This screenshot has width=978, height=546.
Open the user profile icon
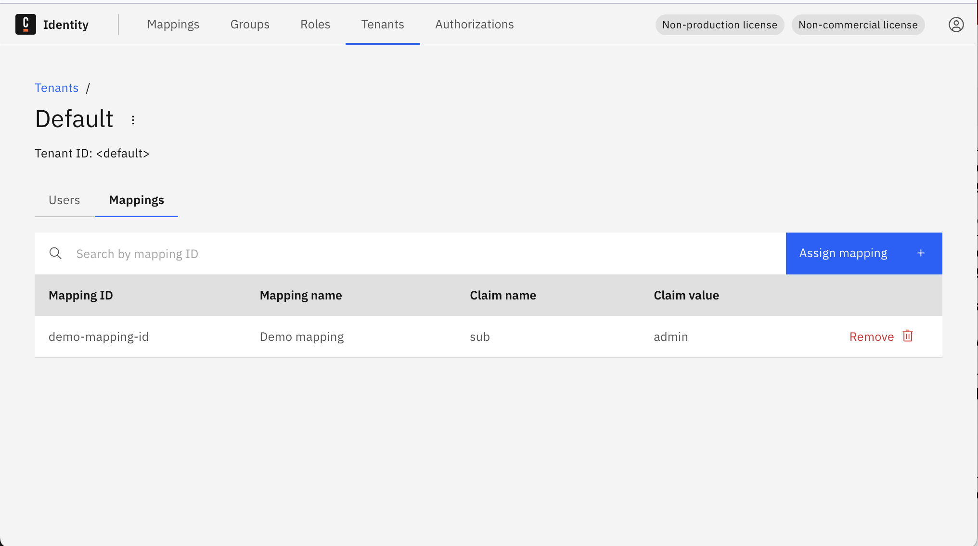point(956,25)
